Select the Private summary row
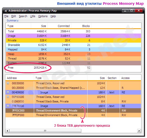 (73, 40)
